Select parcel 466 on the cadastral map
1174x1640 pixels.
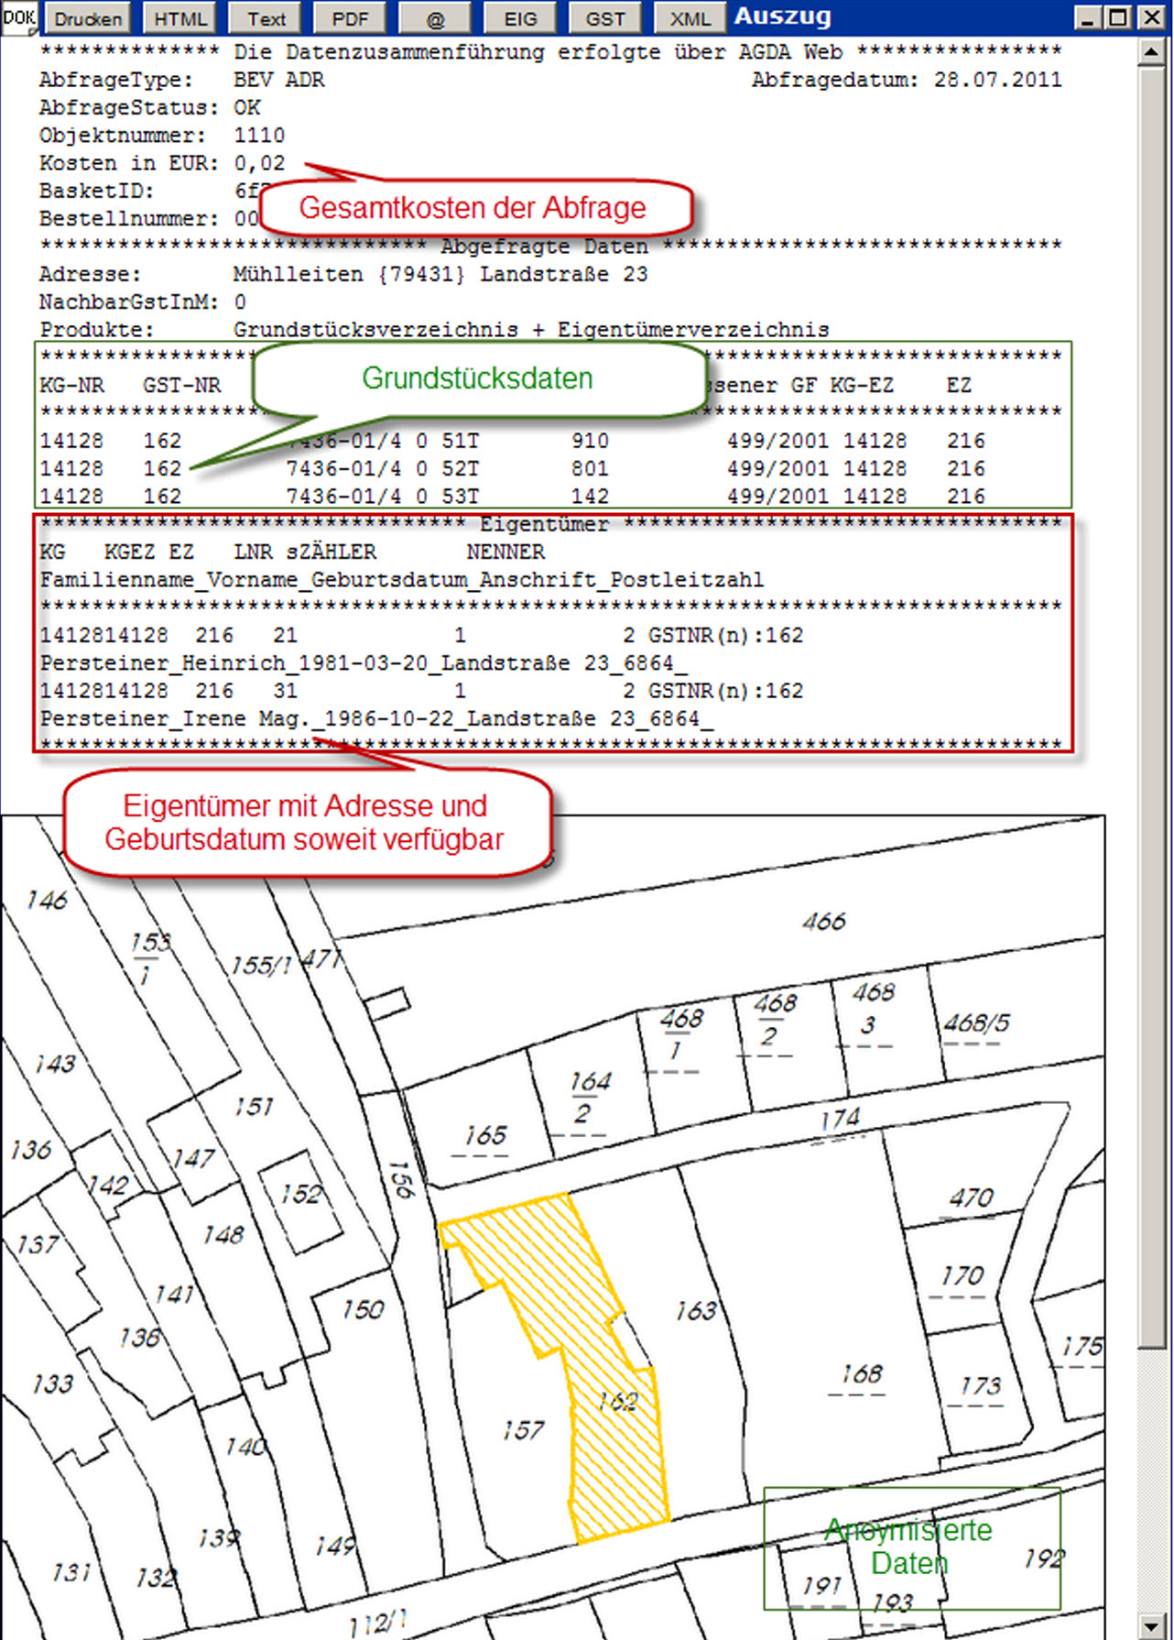(823, 922)
